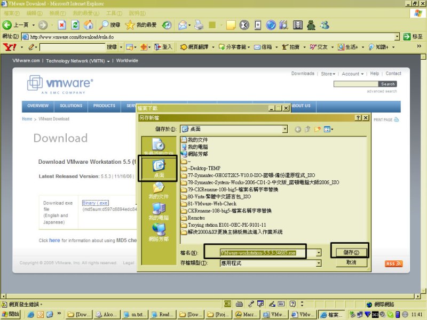Expand the 存檔類型 file type dropdown
Viewport: 427px width, 320px height.
[x=318, y=263]
